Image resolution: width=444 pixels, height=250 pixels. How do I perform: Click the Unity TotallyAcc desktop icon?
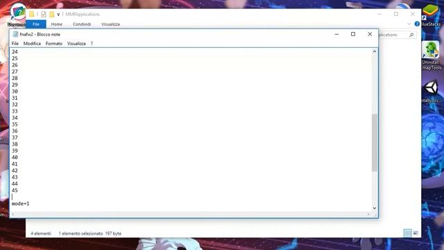[x=431, y=91]
